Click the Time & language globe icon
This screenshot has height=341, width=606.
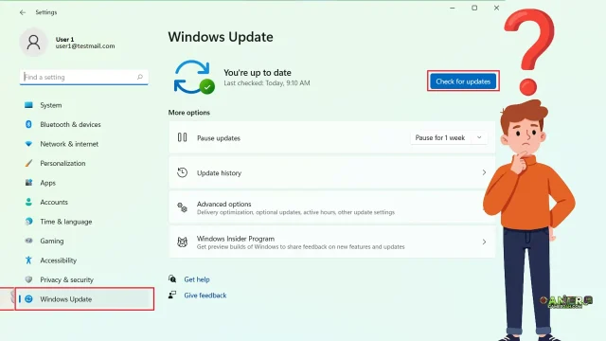[x=28, y=221]
